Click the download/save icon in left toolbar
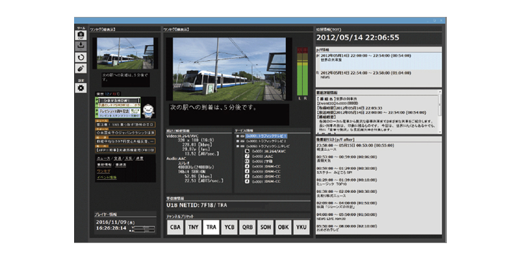The image size is (520, 260). coord(81,45)
